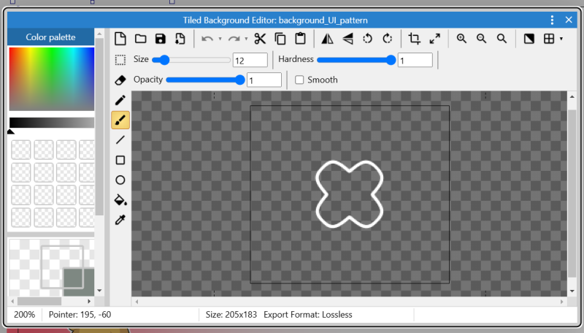Click the Color palette panel header
This screenshot has width=584, height=333.
(x=50, y=37)
